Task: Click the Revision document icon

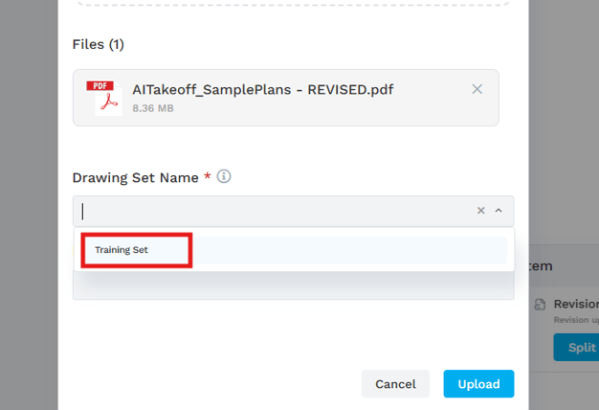Action: (540, 305)
